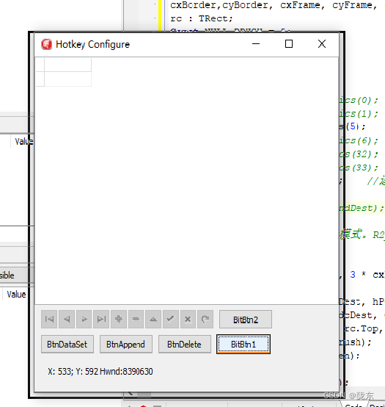The height and width of the screenshot is (407, 385).
Task: Click the Next record navigator button
Action: pyautogui.click(x=84, y=319)
